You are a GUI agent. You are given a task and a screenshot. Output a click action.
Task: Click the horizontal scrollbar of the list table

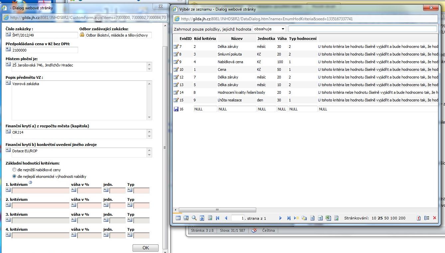tap(217, 210)
